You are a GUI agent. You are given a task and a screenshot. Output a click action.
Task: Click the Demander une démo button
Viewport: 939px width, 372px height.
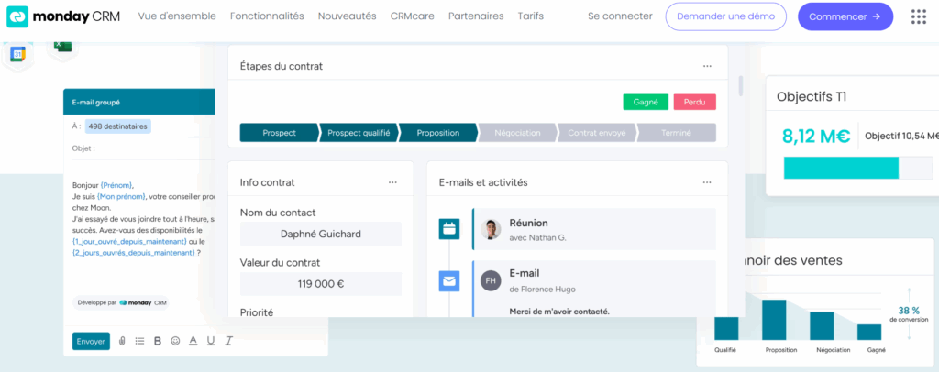(x=725, y=16)
